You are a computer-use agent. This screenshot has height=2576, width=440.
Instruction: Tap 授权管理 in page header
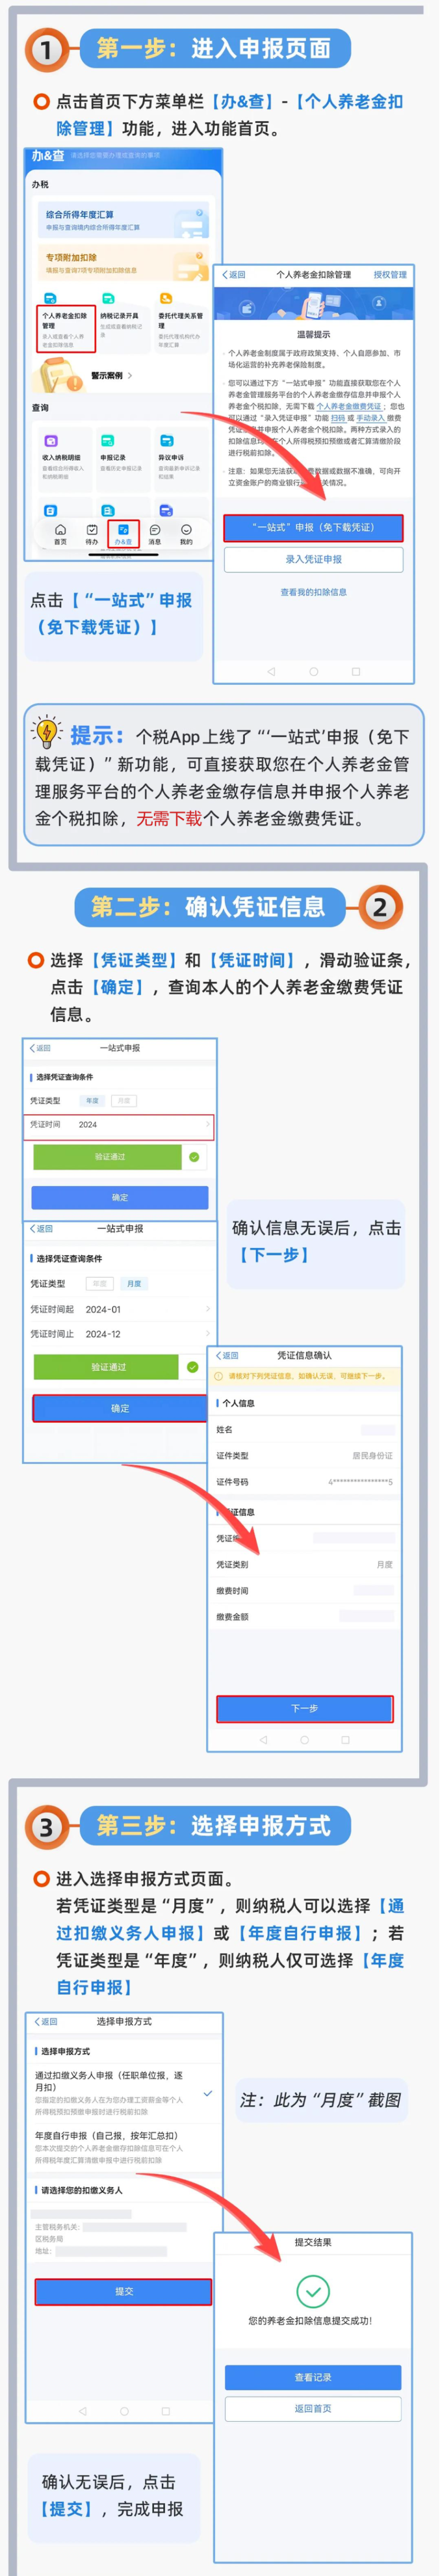[390, 274]
